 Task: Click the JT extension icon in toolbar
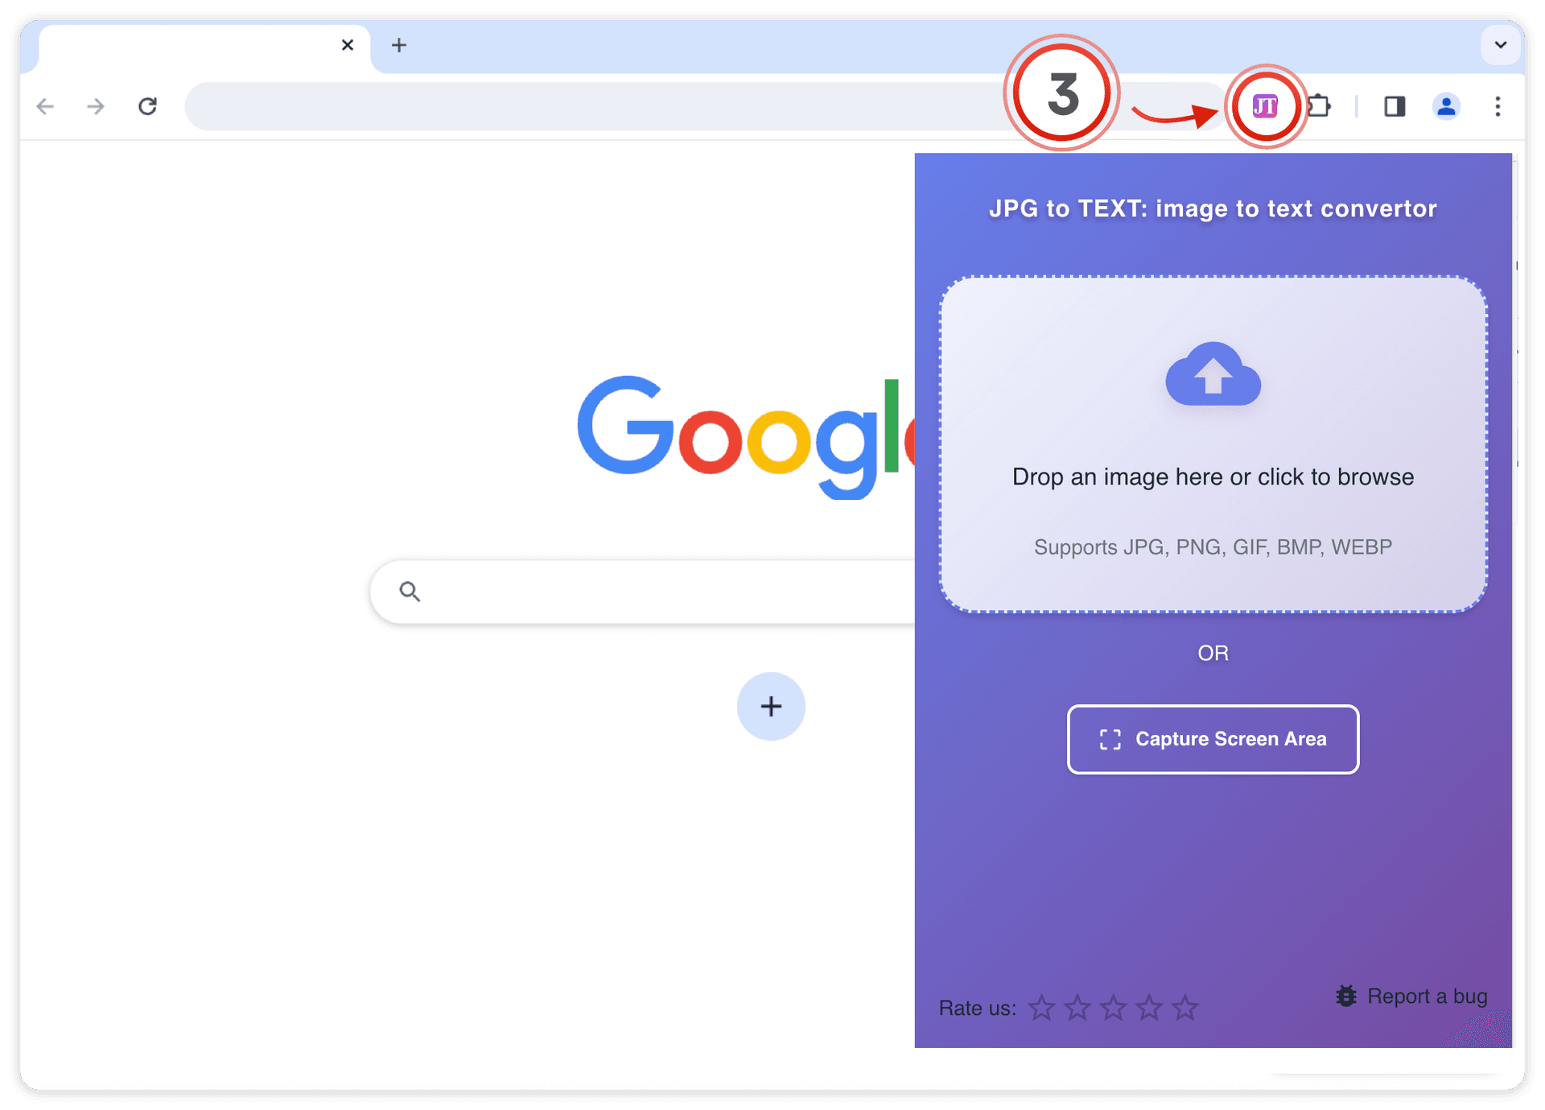1265,106
